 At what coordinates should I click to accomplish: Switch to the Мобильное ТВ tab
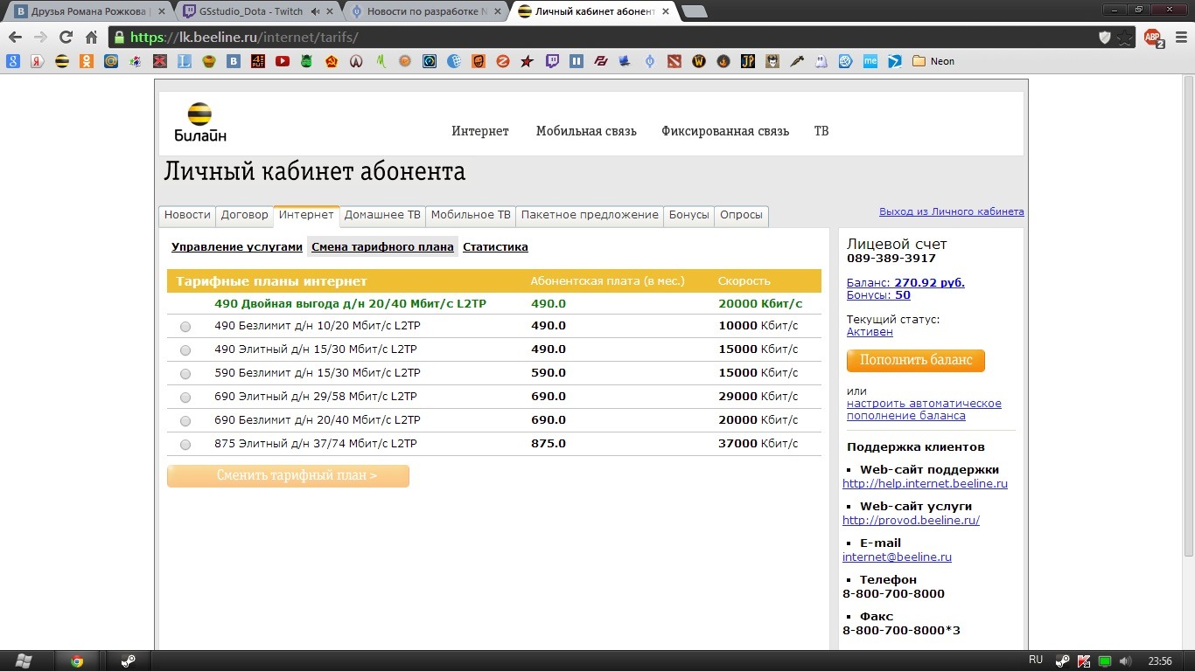coord(471,215)
